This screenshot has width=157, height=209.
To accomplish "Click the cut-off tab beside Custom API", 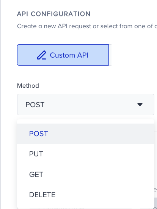I will (x=110, y=55).
